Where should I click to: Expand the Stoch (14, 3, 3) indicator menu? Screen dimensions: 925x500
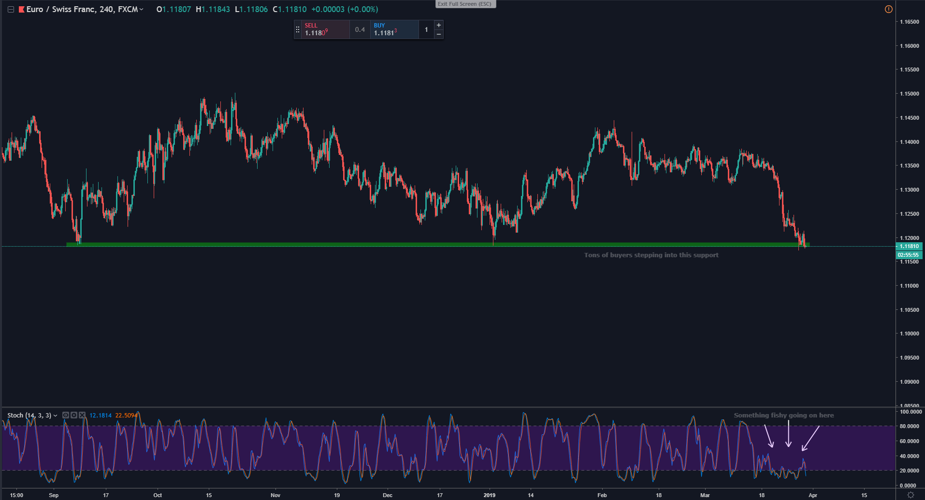coord(55,416)
